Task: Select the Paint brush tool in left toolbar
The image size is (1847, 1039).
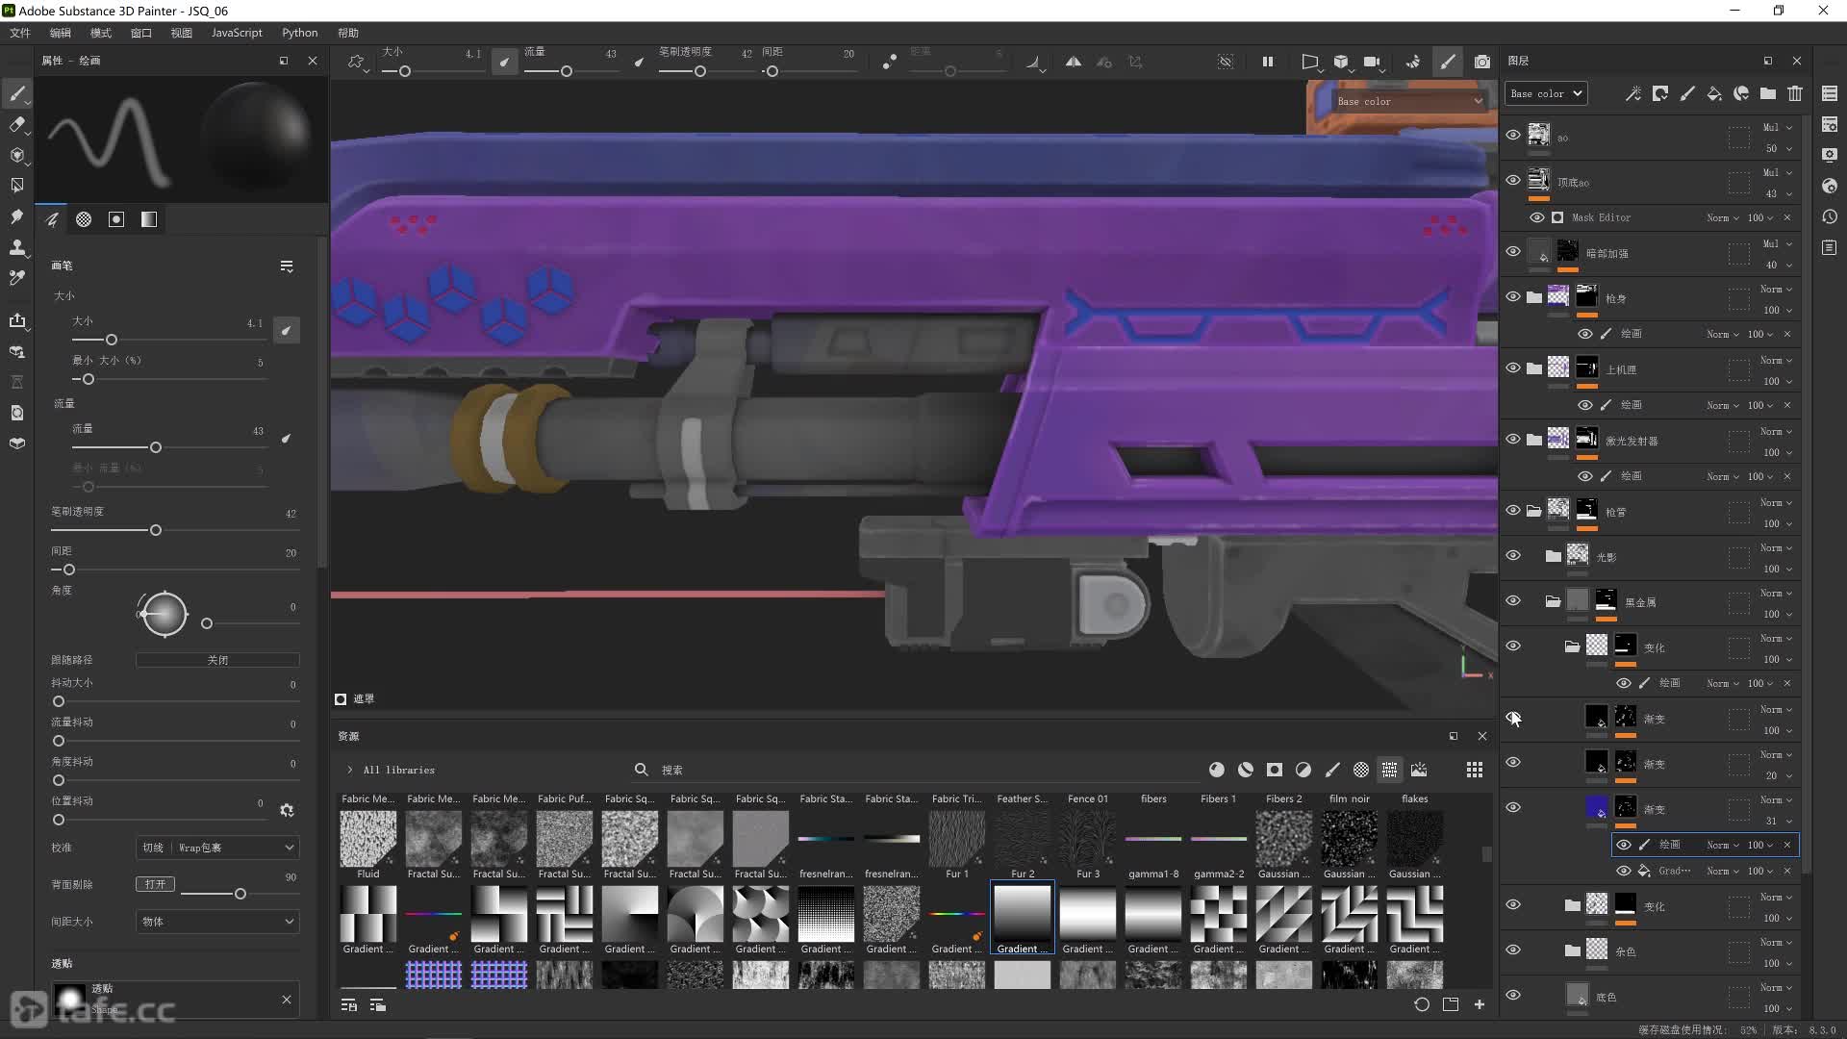Action: 16,93
